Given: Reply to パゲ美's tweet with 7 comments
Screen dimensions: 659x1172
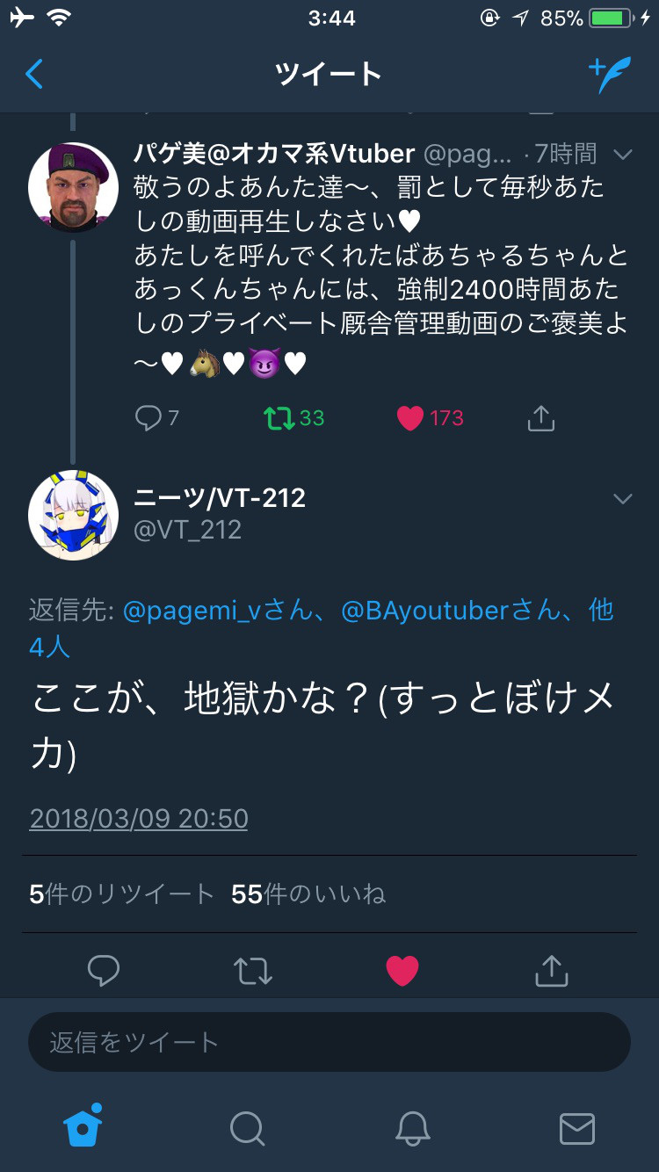Looking at the screenshot, I should tap(157, 418).
